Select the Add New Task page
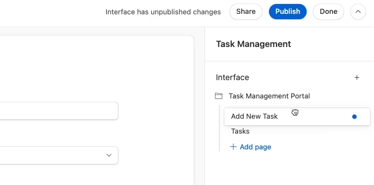Screen dimensions: 374x185 pyautogui.click(x=297, y=116)
